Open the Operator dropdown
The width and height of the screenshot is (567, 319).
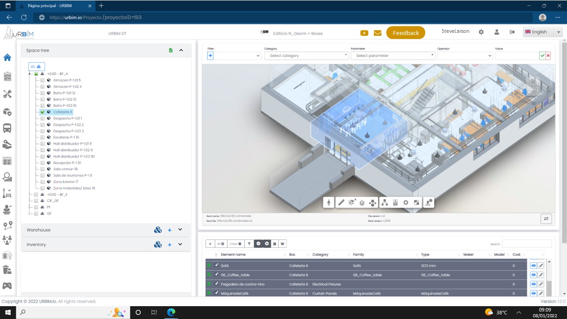pyautogui.click(x=465, y=56)
